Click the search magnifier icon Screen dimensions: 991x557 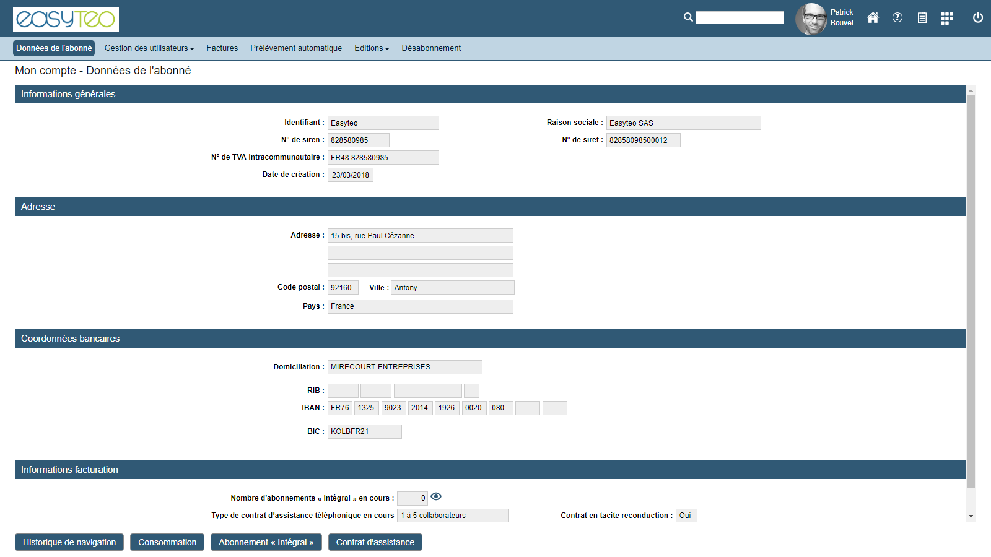pyautogui.click(x=688, y=17)
